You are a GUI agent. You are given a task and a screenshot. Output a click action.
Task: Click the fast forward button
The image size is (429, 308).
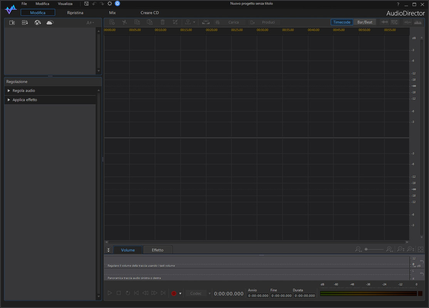click(x=154, y=293)
